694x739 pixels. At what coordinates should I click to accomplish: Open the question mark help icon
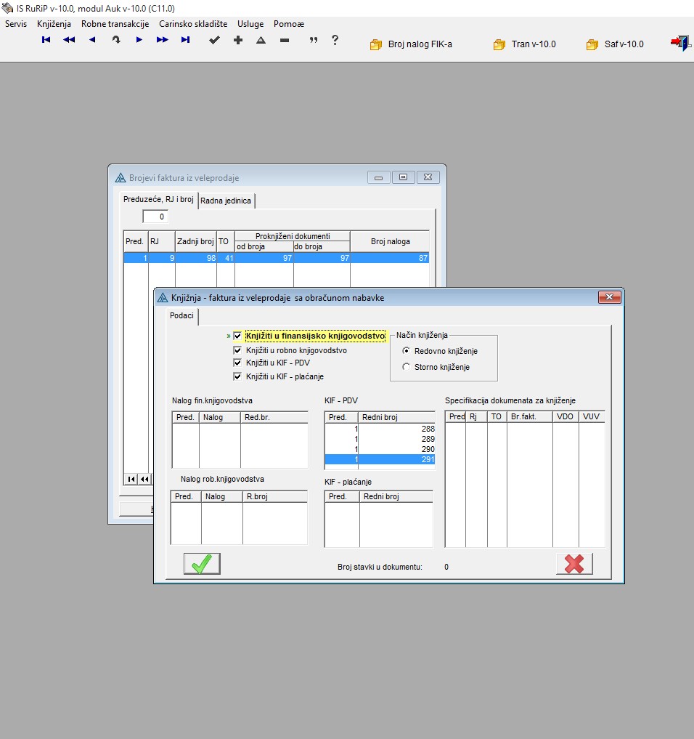pyautogui.click(x=335, y=41)
